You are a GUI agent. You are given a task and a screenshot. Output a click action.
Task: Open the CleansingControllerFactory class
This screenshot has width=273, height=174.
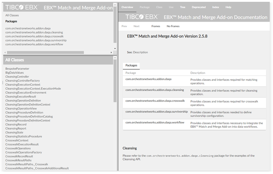pos(22,81)
